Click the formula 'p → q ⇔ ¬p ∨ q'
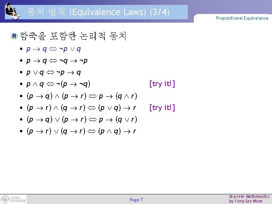The image size is (272, 204). (x=53, y=49)
